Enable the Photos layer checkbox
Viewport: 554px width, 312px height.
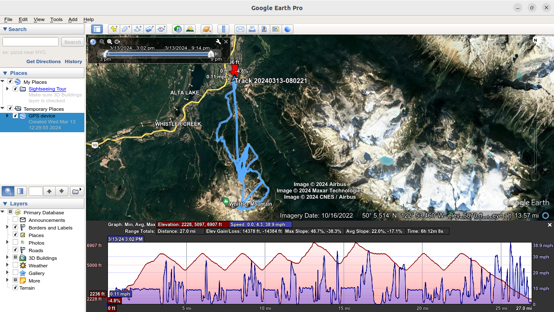pyautogui.click(x=15, y=243)
